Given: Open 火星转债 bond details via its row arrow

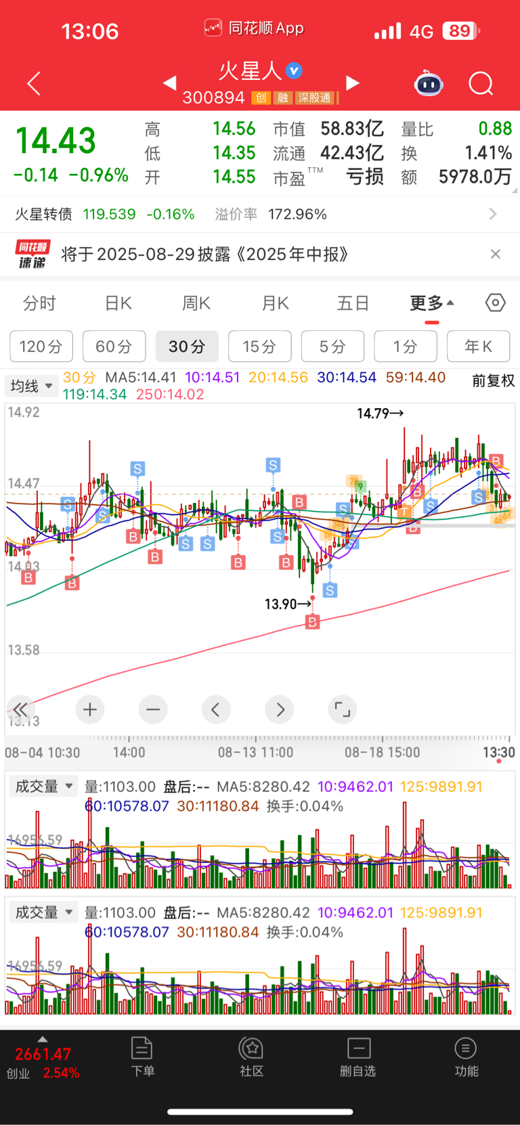Looking at the screenshot, I should point(493,214).
